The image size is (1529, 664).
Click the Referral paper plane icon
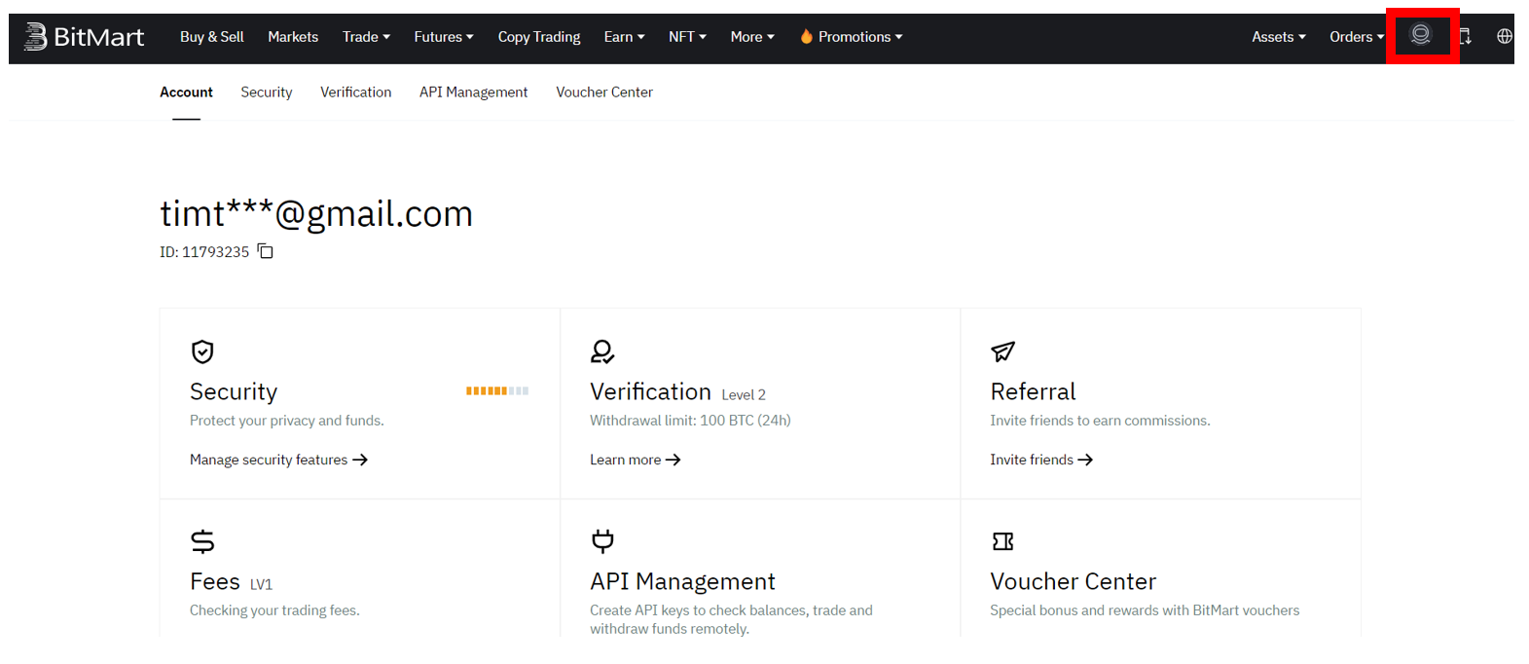tap(1002, 351)
